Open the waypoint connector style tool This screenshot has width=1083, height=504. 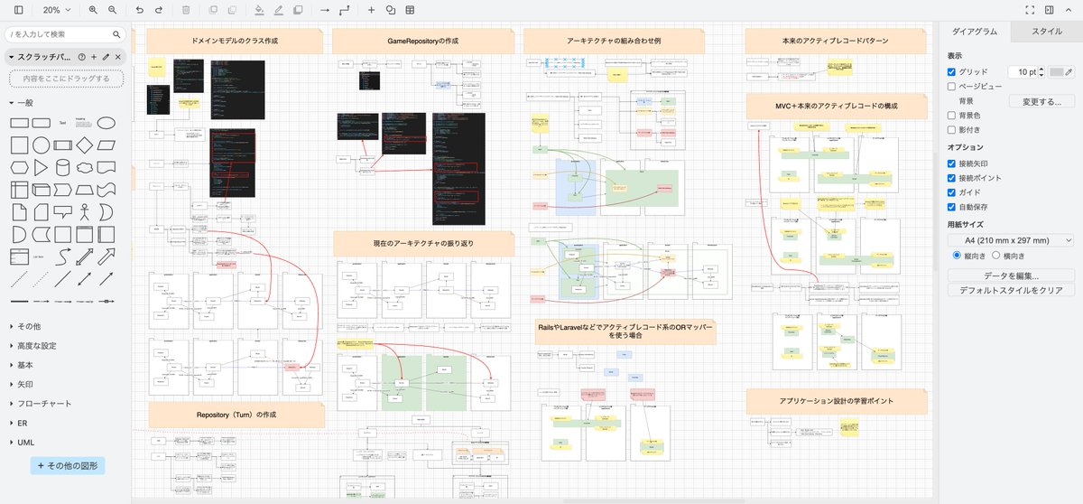coord(344,10)
